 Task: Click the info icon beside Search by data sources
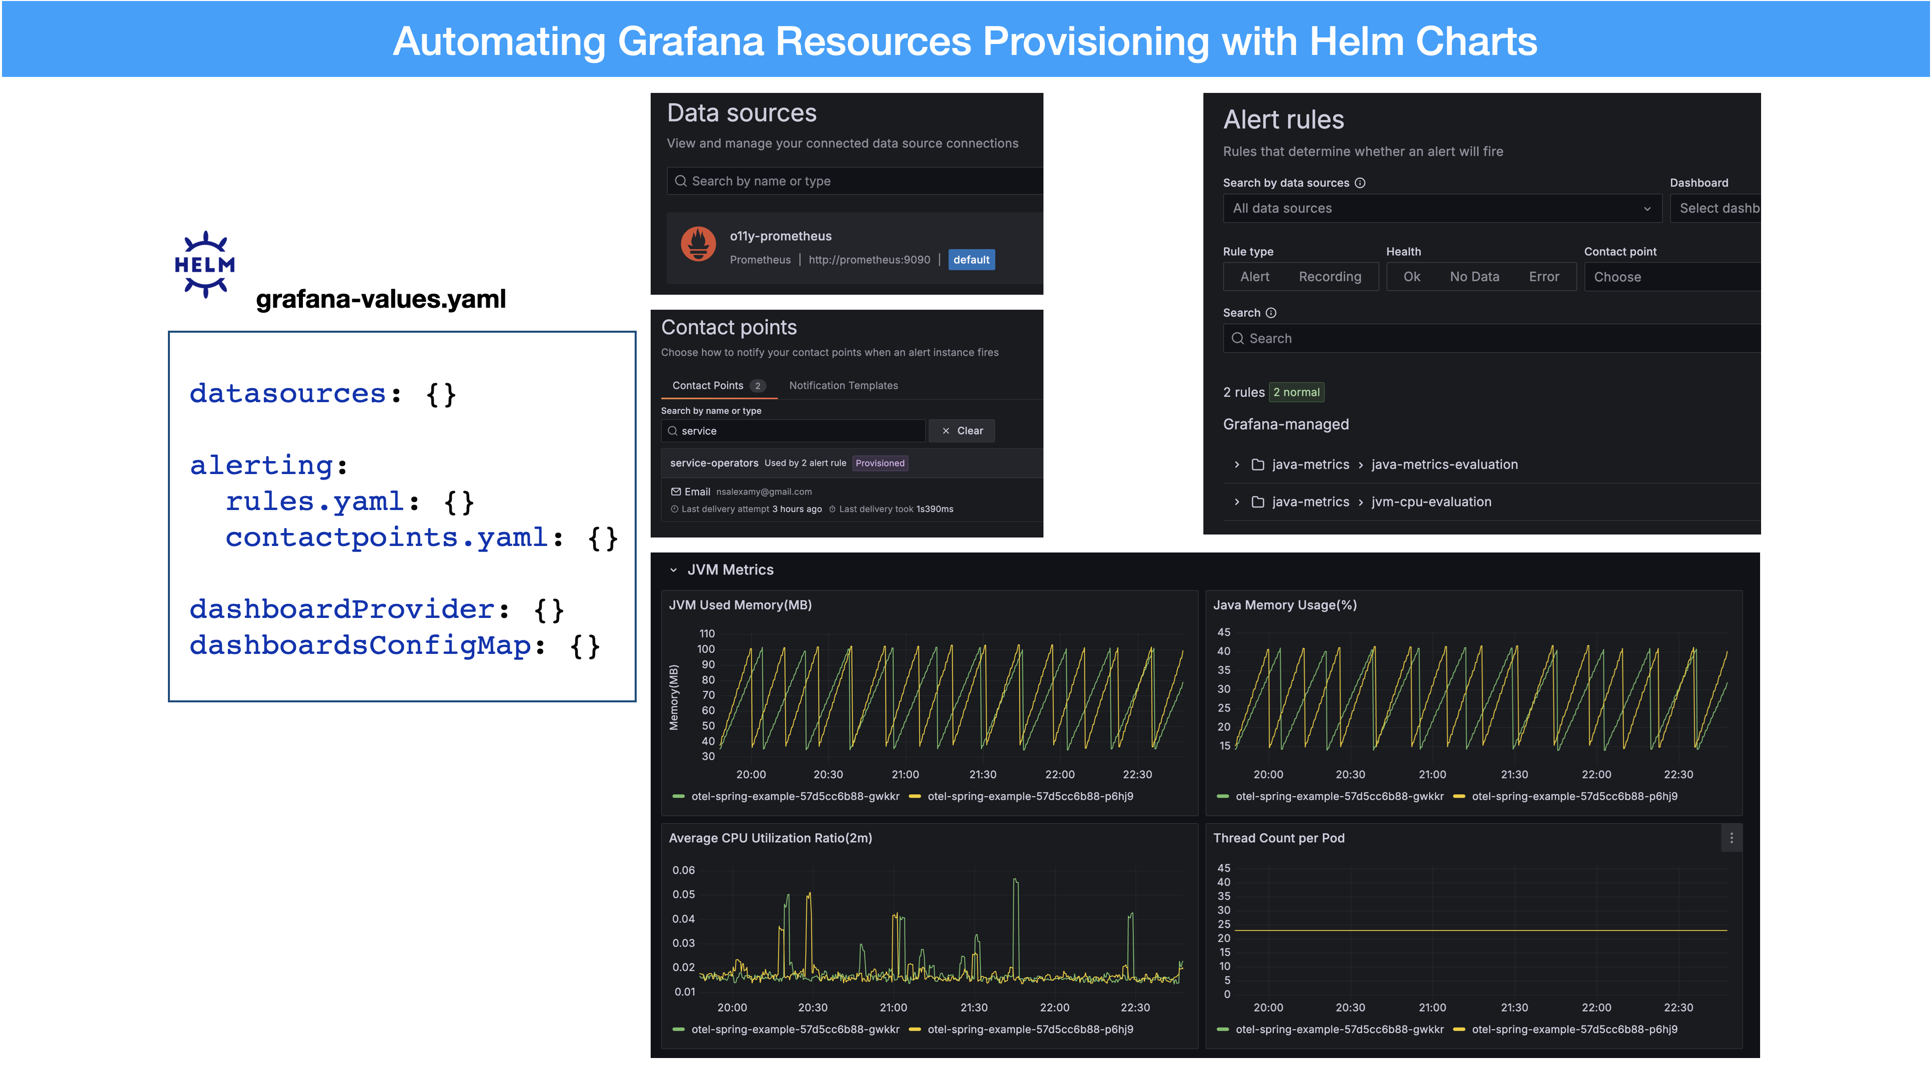1360,183
